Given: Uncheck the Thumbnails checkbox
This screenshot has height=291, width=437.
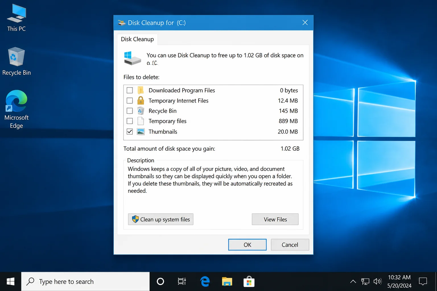Looking at the screenshot, I should coord(130,132).
